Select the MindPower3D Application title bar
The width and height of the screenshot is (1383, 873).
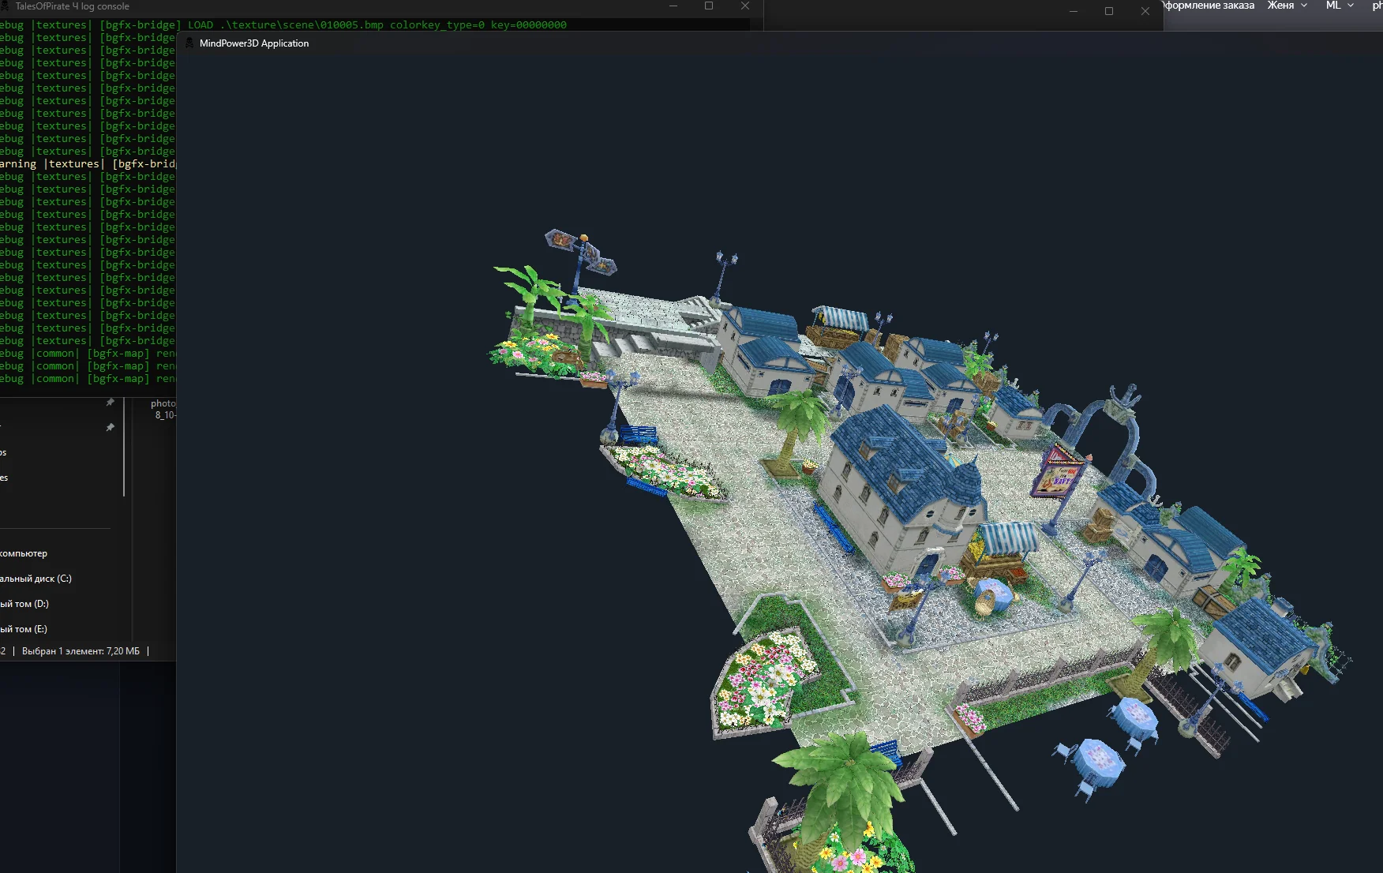779,43
